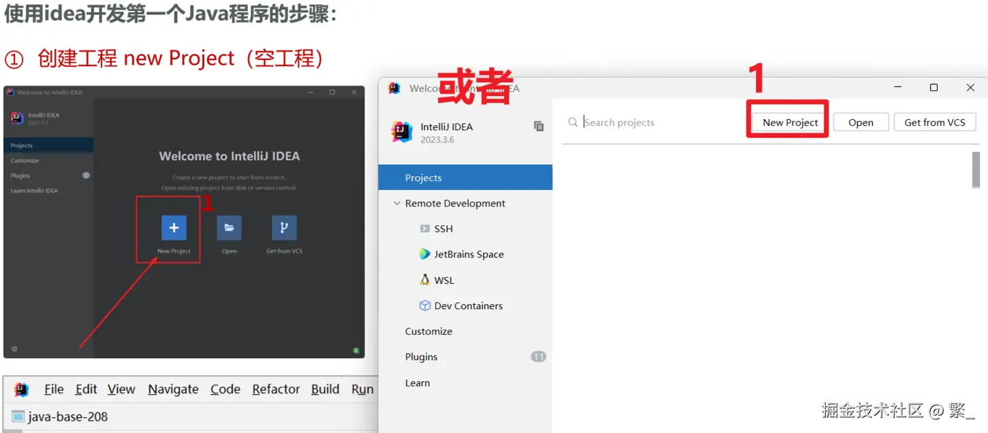Click IntelliJ IDEA 2023.3.6 product name text
988x433 pixels.
446,127
